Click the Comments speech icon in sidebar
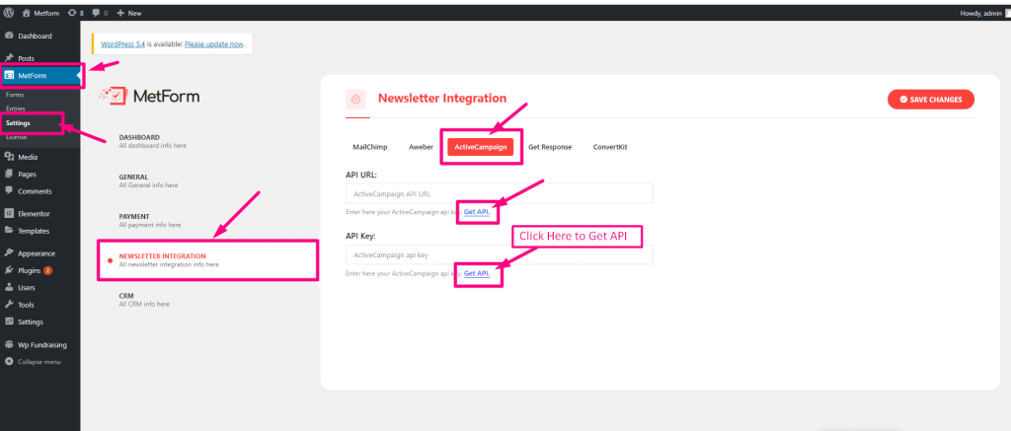1011x431 pixels. tap(9, 191)
